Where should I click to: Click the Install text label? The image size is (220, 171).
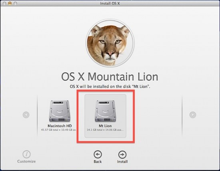pos(122,161)
